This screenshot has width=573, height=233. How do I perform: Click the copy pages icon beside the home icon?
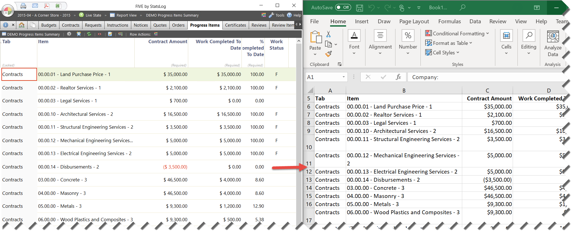[x=33, y=25]
